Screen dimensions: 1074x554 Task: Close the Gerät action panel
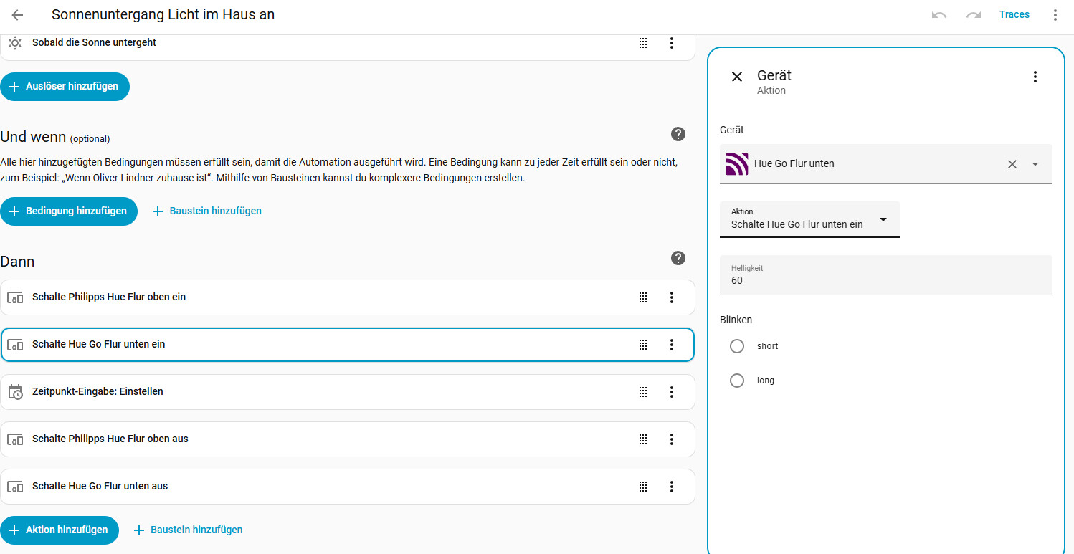coord(736,77)
